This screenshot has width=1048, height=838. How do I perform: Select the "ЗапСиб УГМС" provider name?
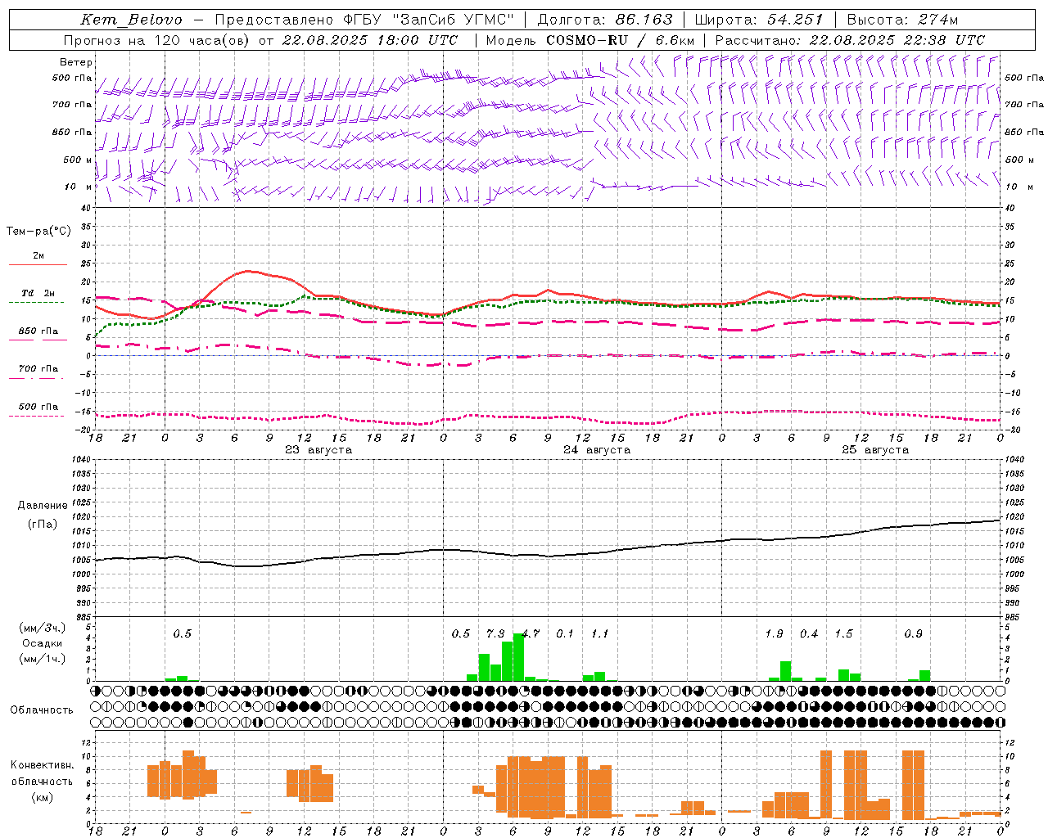pos(454,20)
